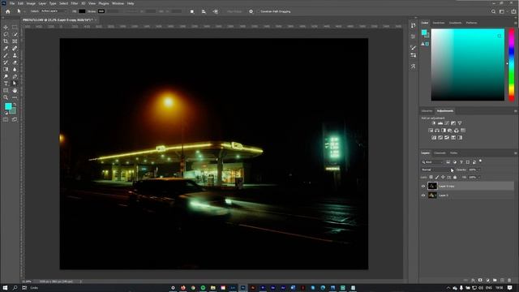This screenshot has height=292, width=519.
Task: Open the File menu
Action: (x=12, y=3)
